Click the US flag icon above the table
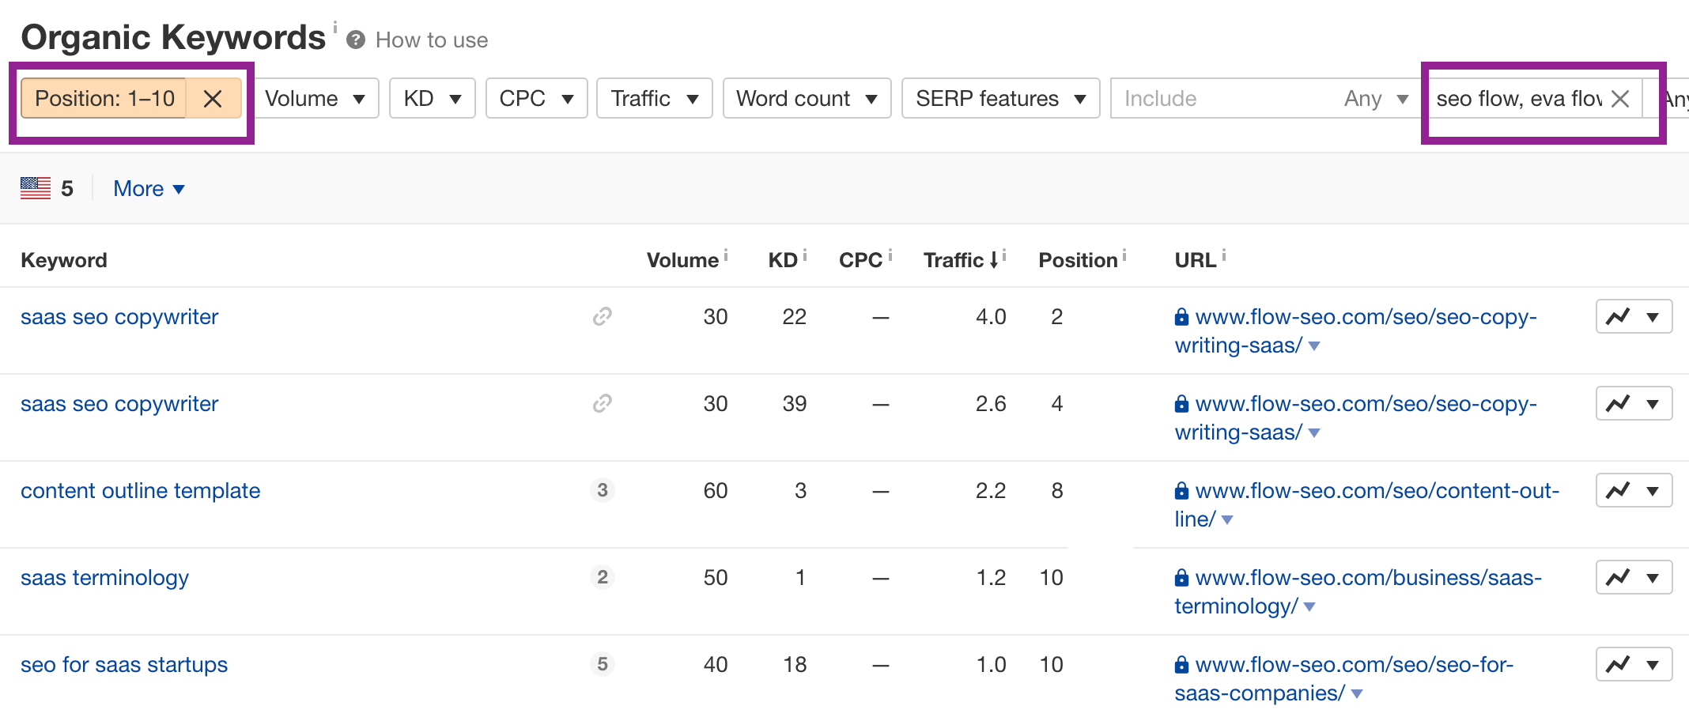The image size is (1689, 721). pyautogui.click(x=35, y=188)
